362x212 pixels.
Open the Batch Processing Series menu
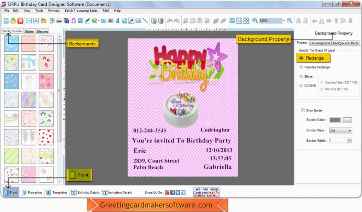[81, 11]
